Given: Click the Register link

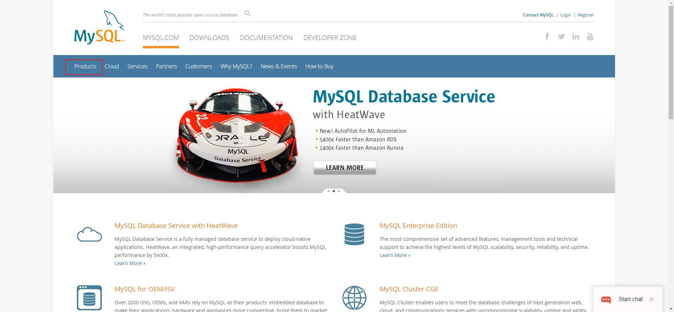Looking at the screenshot, I should (x=586, y=15).
